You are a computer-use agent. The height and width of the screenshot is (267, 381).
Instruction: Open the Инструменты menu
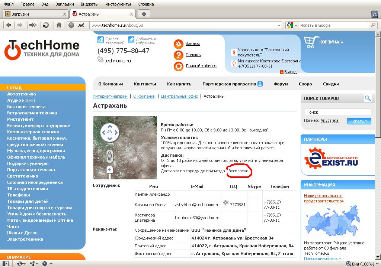(118, 4)
